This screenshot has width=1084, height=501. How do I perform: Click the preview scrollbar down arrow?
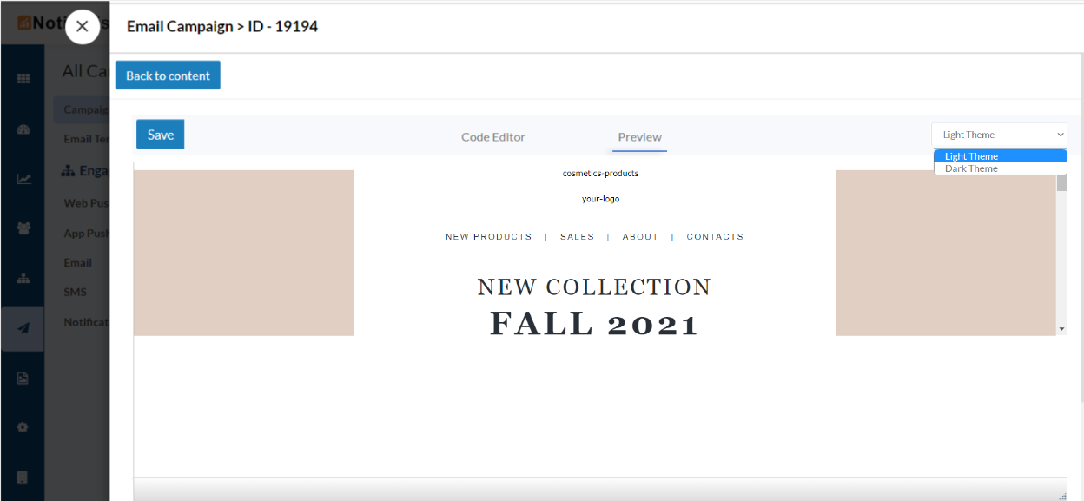pyautogui.click(x=1061, y=330)
